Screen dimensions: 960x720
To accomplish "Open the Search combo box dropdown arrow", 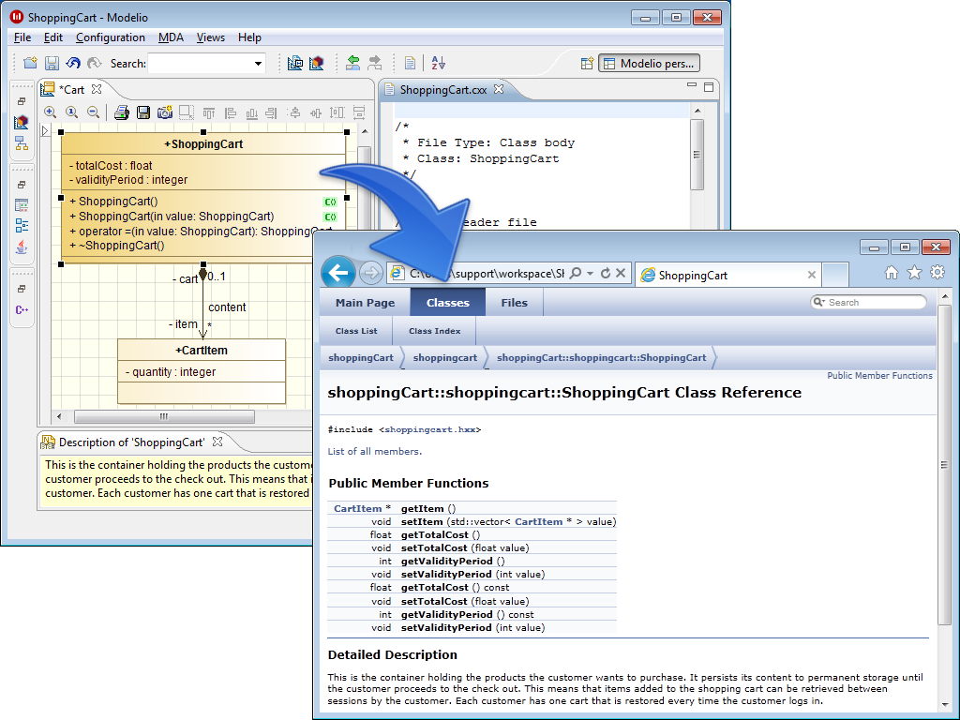I will tap(259, 63).
